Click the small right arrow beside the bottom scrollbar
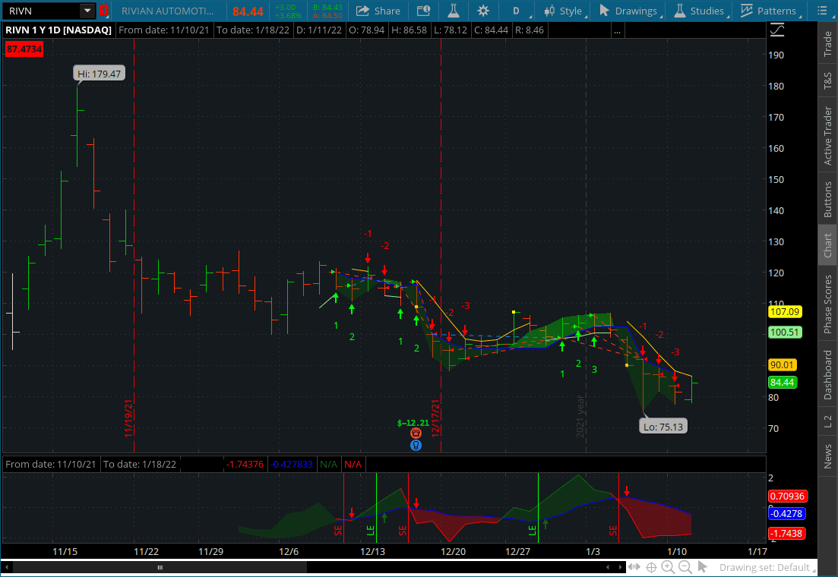 [621, 567]
